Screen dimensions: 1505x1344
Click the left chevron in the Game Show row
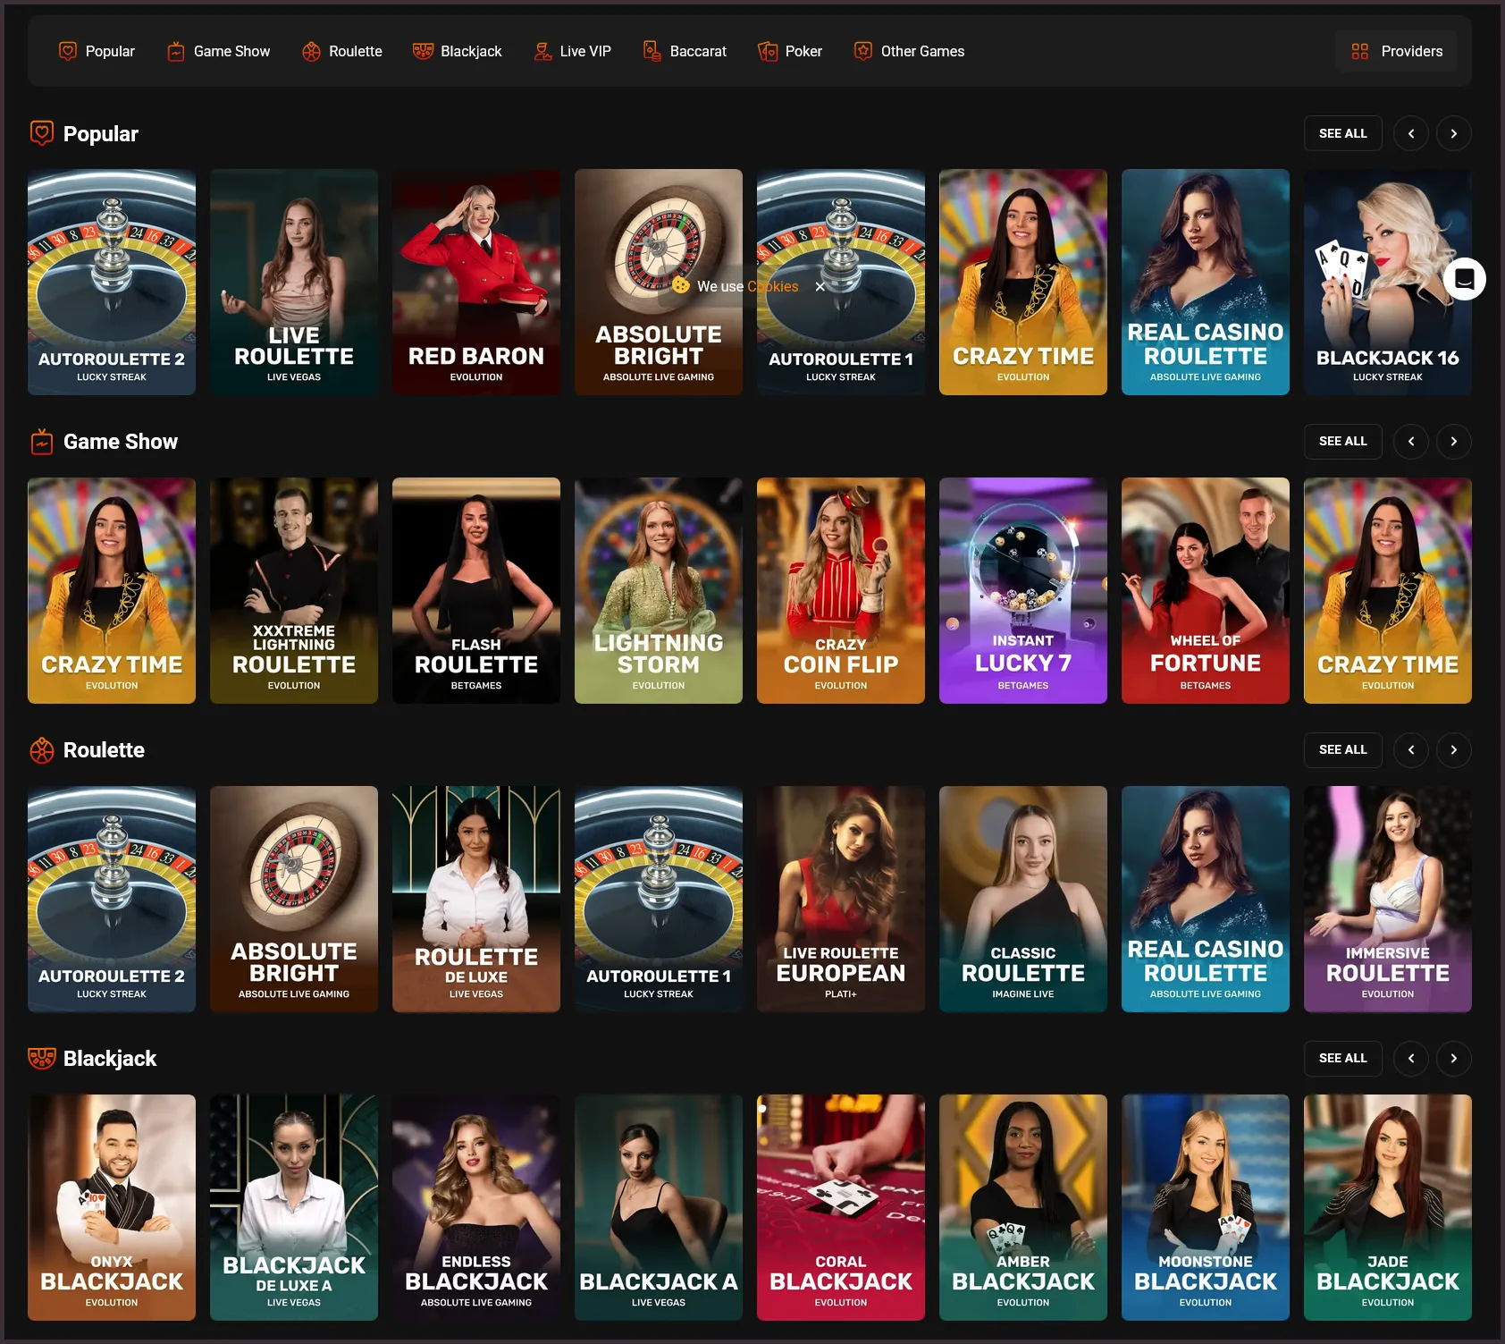click(1411, 441)
